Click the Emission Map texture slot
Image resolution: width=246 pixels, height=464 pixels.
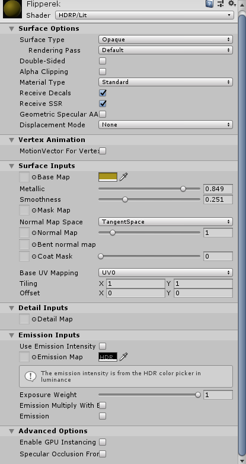24,357
